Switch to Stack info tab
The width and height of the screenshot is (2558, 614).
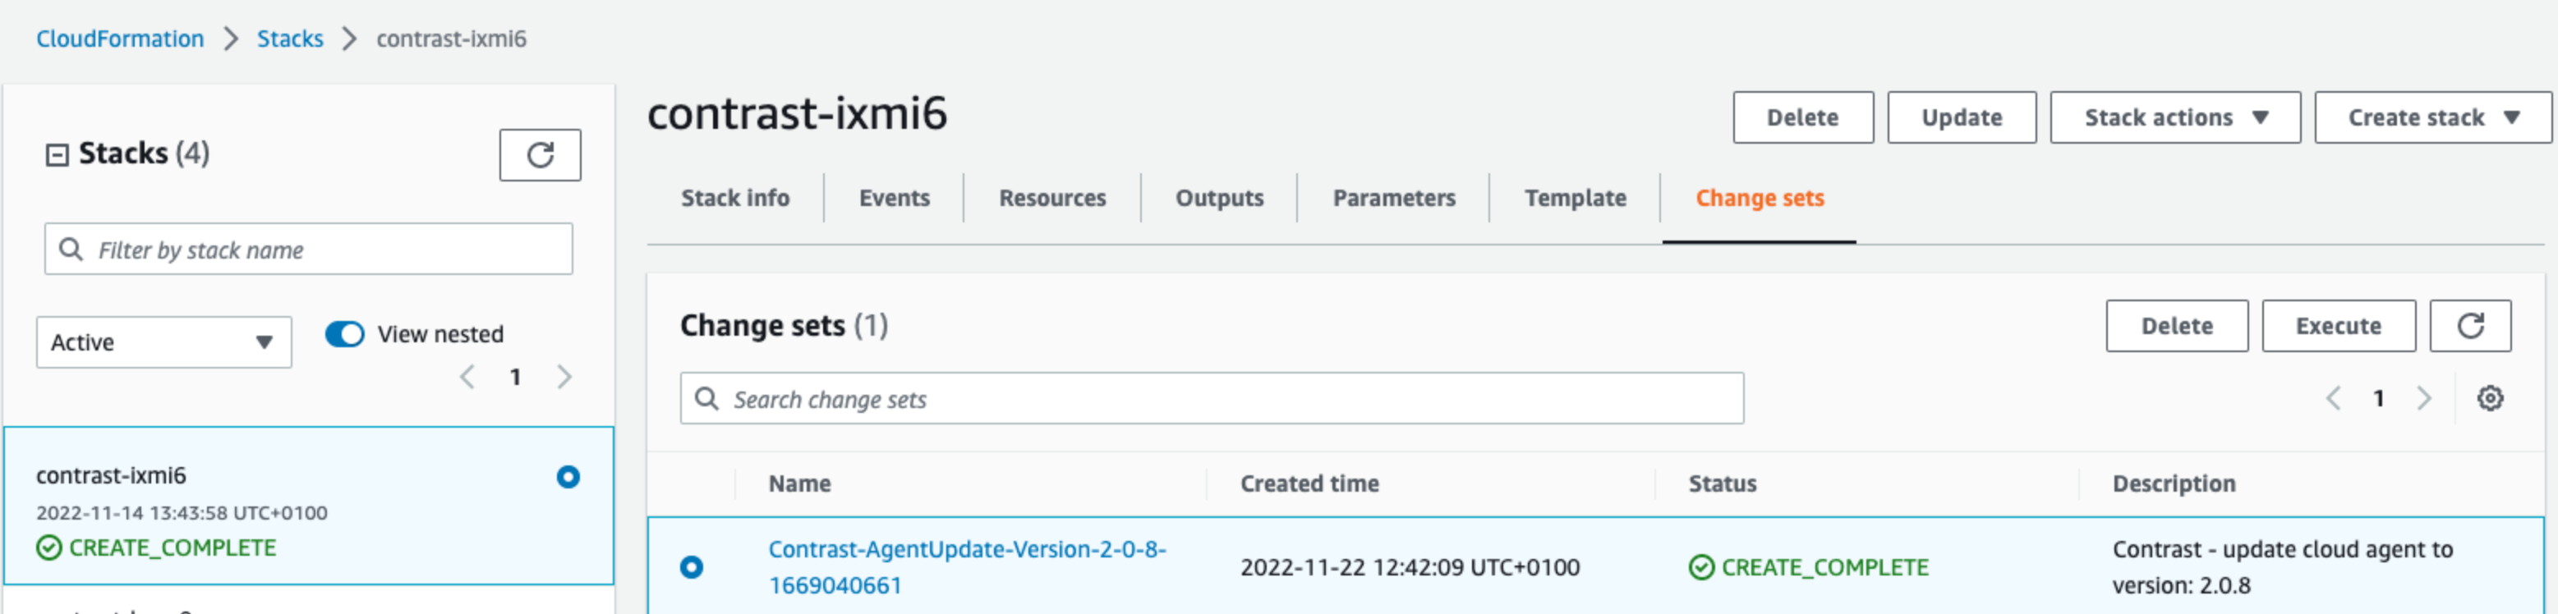click(x=735, y=197)
